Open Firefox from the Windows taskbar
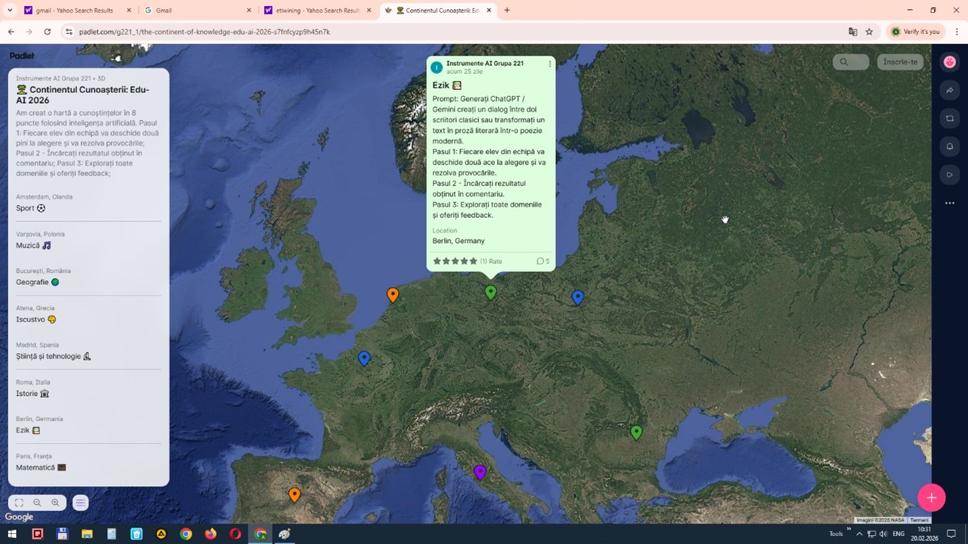The width and height of the screenshot is (968, 544). pyautogui.click(x=211, y=534)
